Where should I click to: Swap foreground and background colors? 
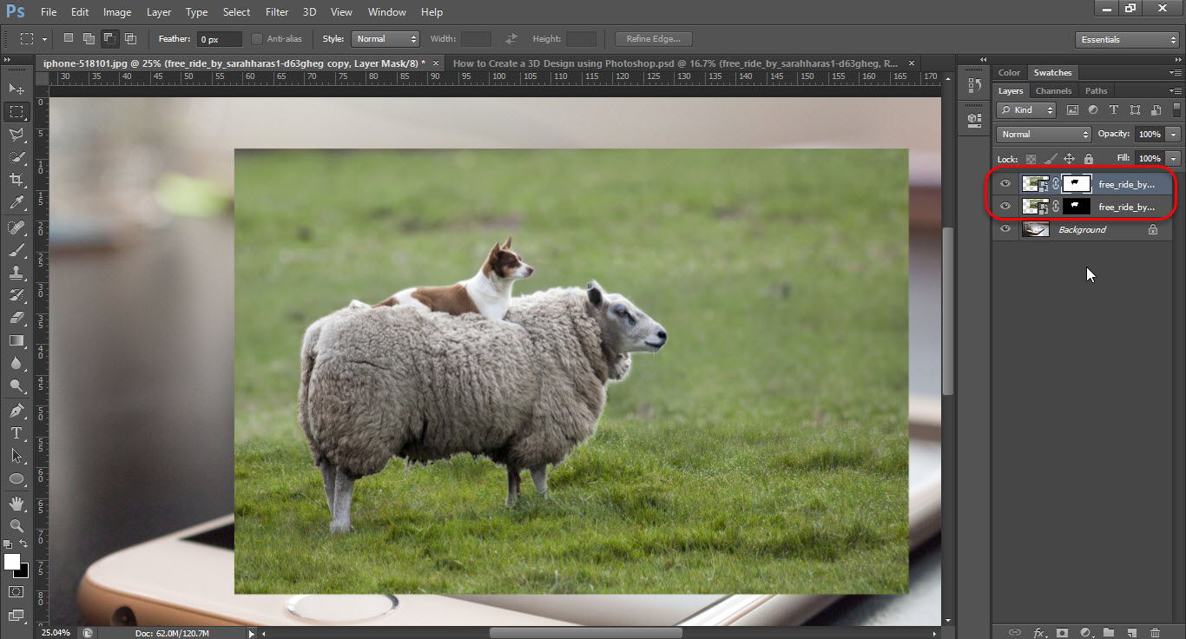(x=24, y=544)
